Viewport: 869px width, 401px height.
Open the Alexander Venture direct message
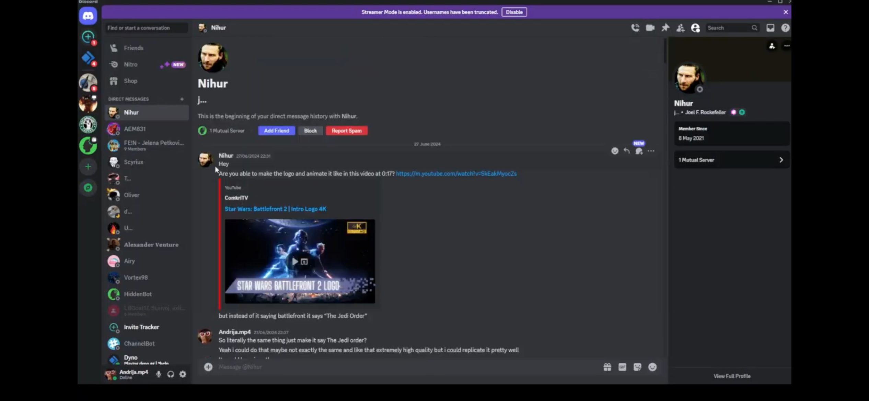click(x=147, y=245)
